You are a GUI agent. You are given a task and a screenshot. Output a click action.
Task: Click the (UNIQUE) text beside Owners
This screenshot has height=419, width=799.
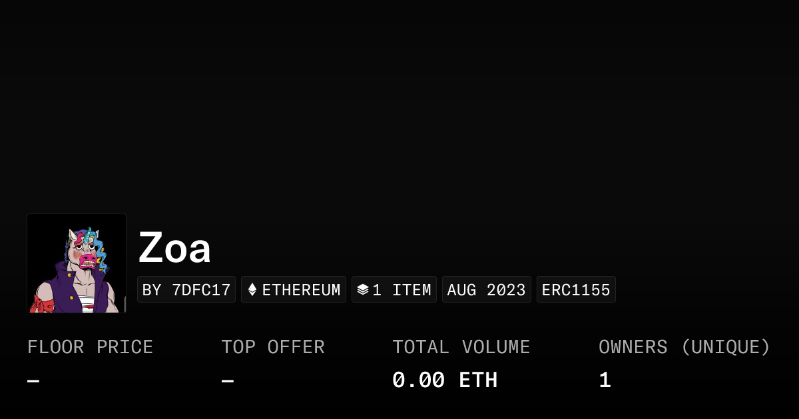pos(725,347)
